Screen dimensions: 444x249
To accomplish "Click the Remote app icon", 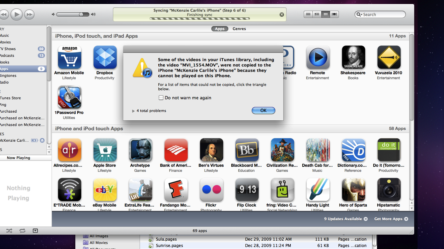I will [x=318, y=57].
